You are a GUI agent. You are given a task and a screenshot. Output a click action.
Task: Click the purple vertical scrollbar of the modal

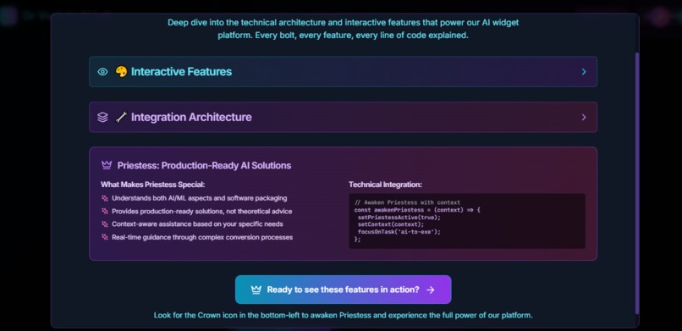[x=637, y=183]
